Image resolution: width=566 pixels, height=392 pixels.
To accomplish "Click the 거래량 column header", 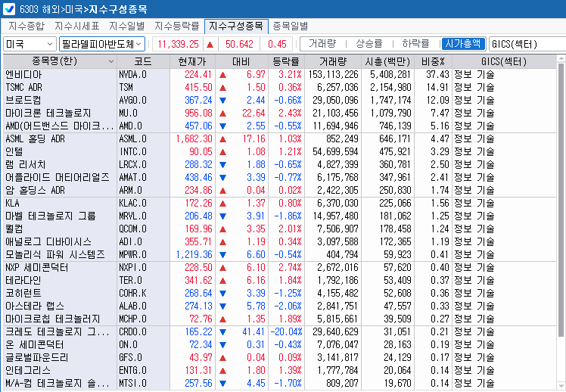I will pyautogui.click(x=332, y=61).
